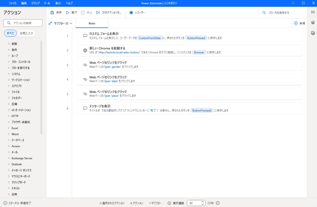Image resolution: width=317 pixels, height=207 pixels.
Task: Click the run delay value field
Action: tap(194, 203)
